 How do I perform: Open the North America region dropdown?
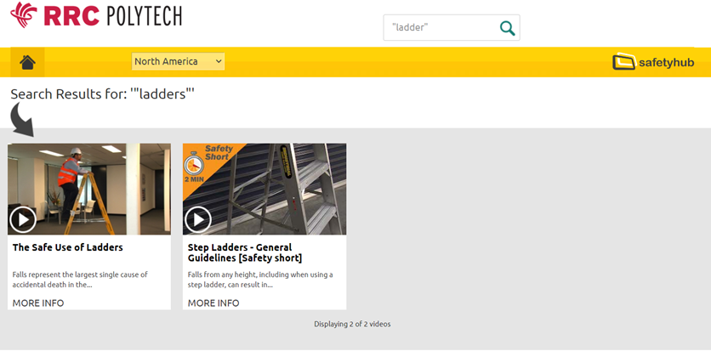point(177,61)
